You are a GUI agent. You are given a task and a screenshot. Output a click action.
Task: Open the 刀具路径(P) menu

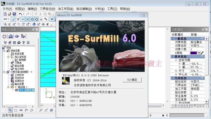coord(48,9)
